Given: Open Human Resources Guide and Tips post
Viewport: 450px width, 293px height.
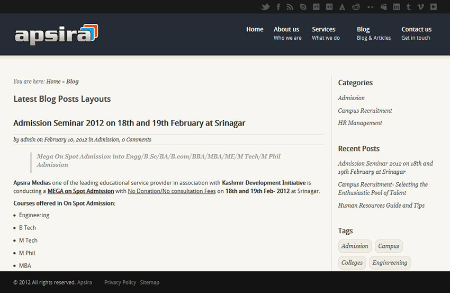Looking at the screenshot, I should coord(381,206).
